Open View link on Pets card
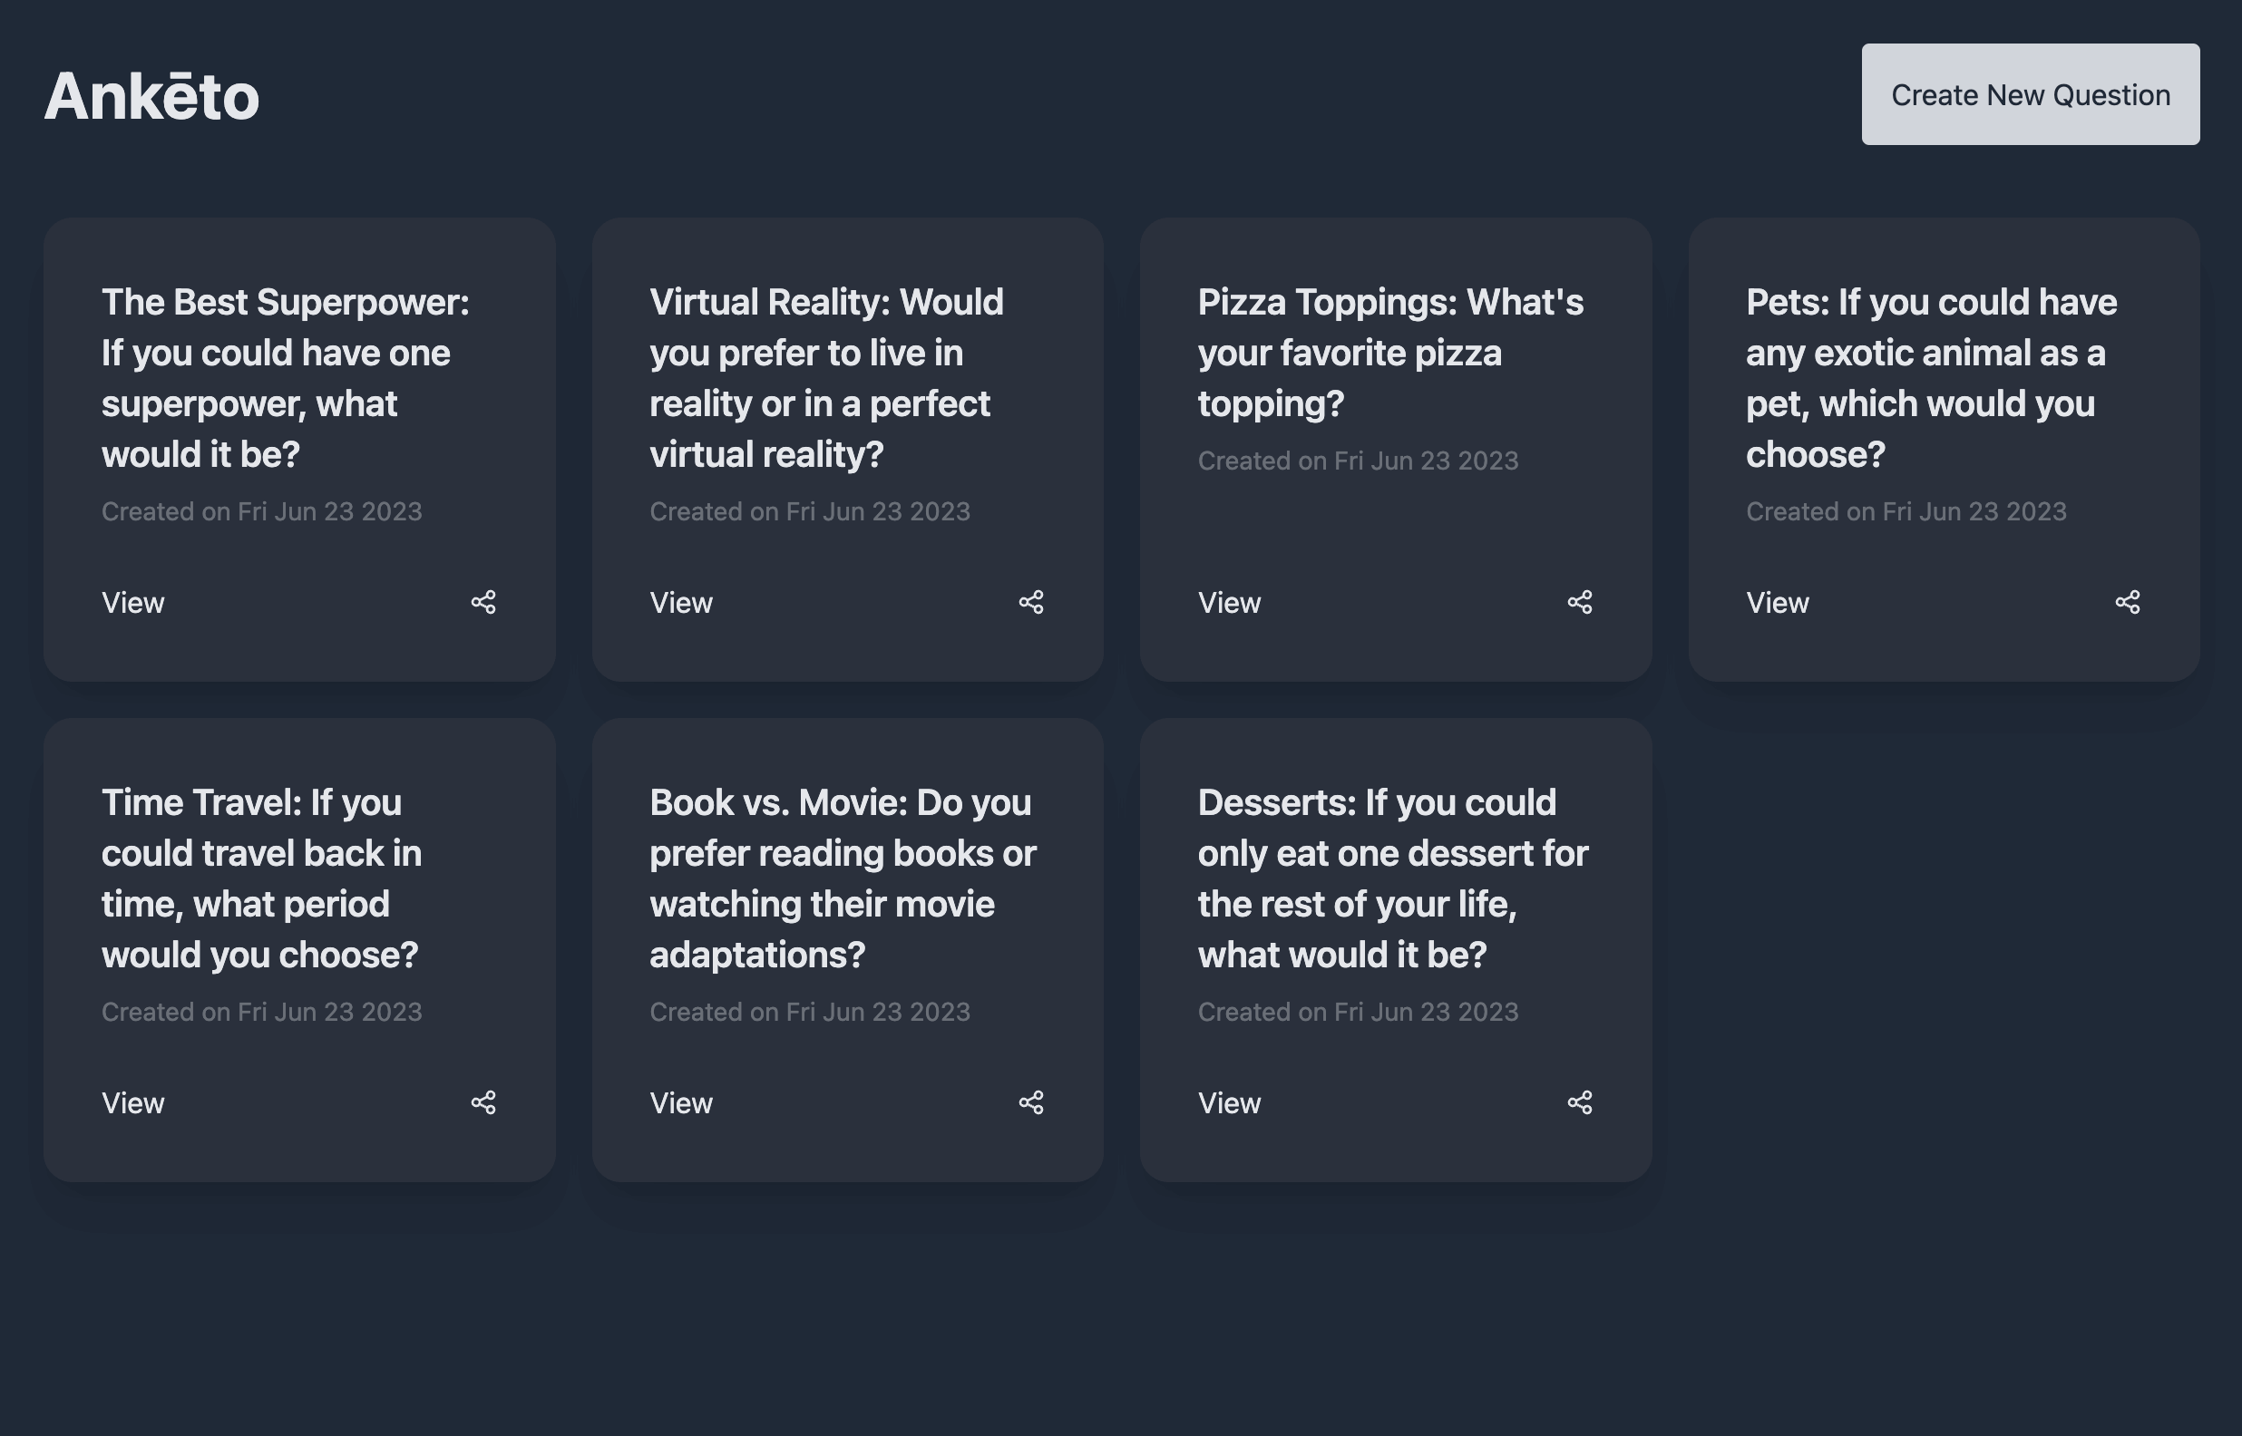 coord(1777,603)
